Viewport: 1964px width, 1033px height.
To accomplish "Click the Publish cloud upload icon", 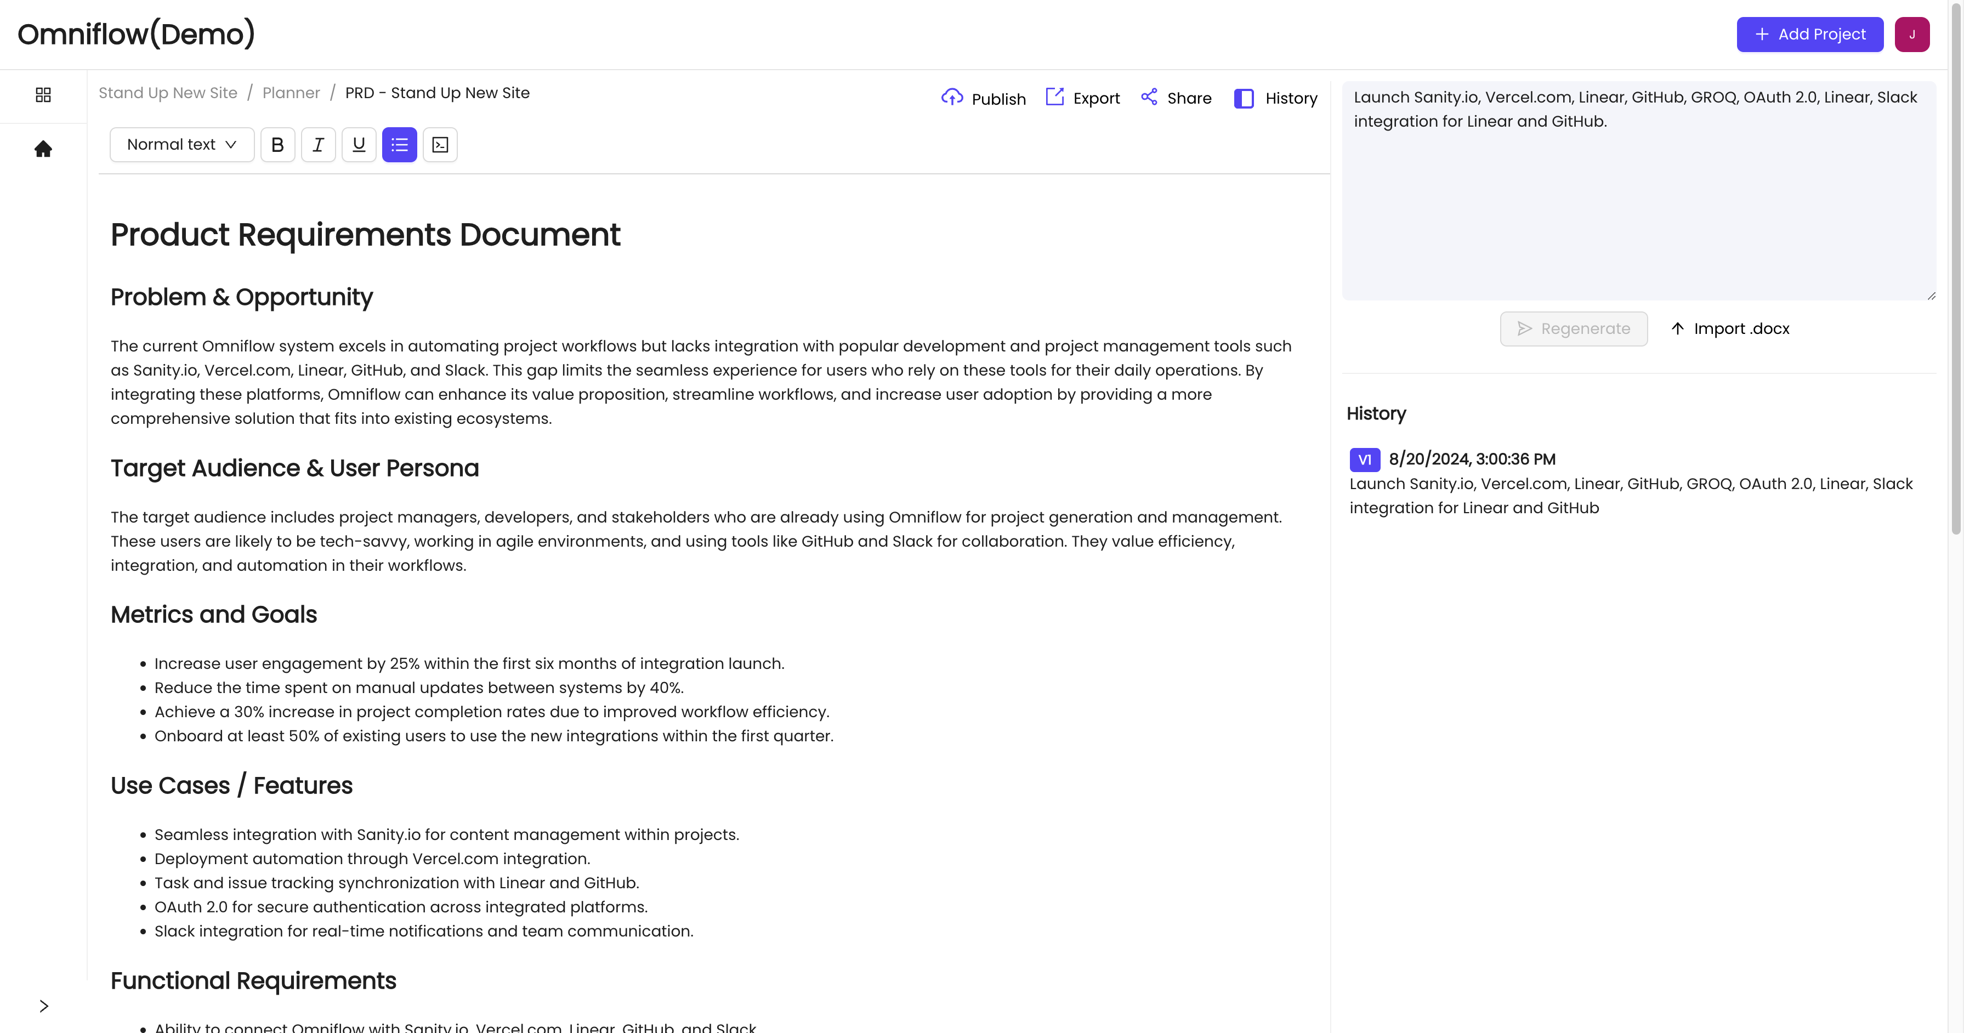I will 952,98.
